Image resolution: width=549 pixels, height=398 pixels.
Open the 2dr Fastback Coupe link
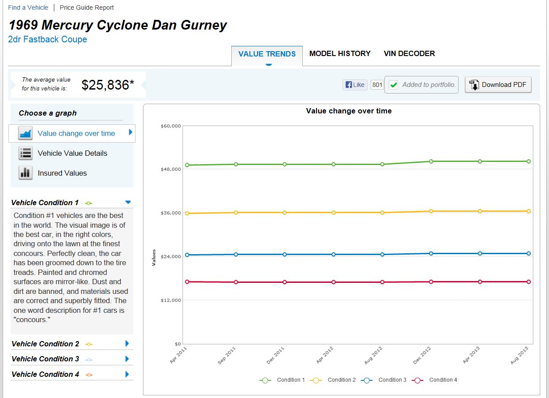pos(47,39)
